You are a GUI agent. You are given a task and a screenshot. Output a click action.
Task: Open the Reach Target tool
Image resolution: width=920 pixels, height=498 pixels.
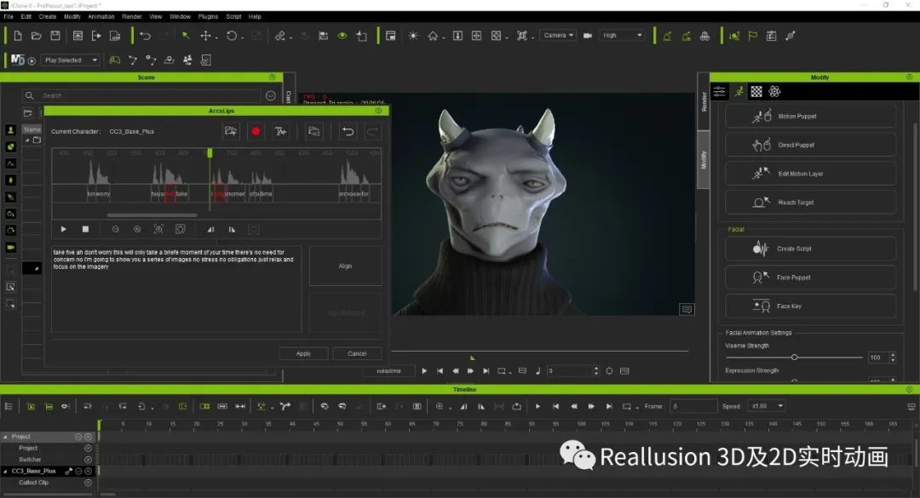[810, 203]
